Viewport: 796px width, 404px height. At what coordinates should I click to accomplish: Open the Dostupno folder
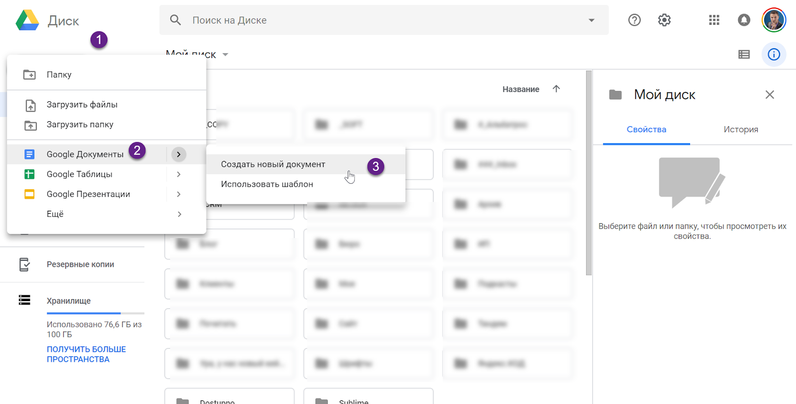[229, 397]
